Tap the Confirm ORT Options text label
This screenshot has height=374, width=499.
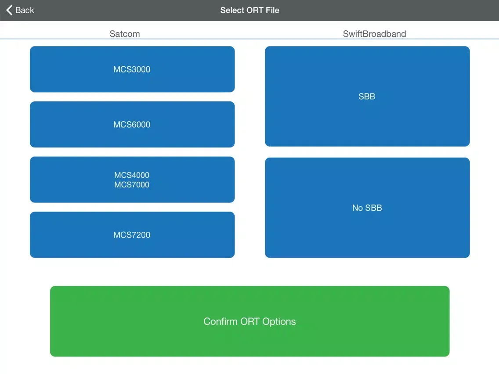249,321
